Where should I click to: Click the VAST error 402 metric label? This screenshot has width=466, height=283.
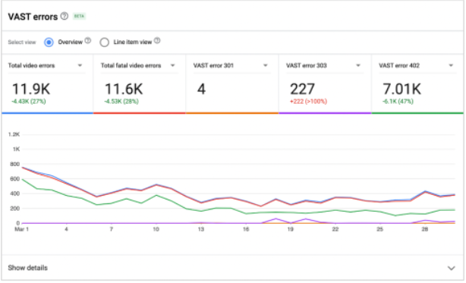(x=399, y=65)
